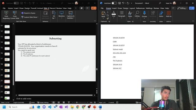
Task: Open File Explorer from taskbar
Action: [72, 107]
